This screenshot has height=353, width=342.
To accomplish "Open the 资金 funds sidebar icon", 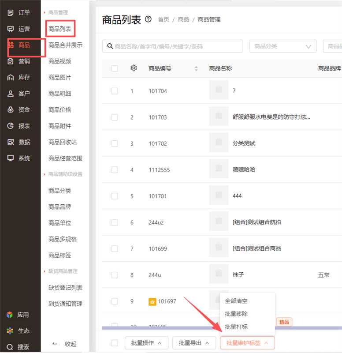I will coord(10,109).
